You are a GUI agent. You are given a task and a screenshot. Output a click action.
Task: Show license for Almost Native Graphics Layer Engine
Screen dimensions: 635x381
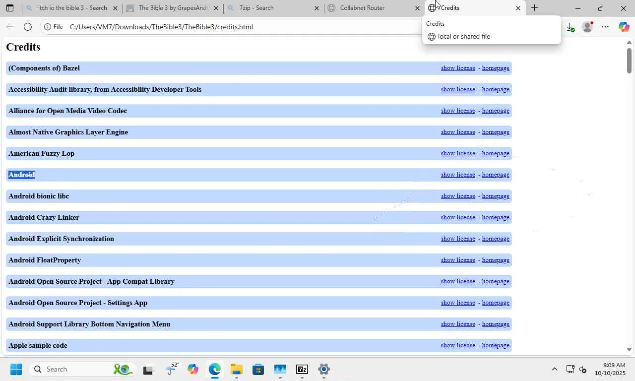(458, 132)
